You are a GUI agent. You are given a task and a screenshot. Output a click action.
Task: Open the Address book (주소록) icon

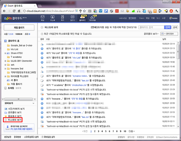53,18
